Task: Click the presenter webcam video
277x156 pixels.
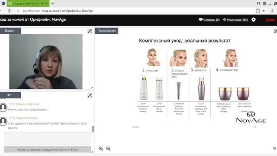Action: click(46, 62)
